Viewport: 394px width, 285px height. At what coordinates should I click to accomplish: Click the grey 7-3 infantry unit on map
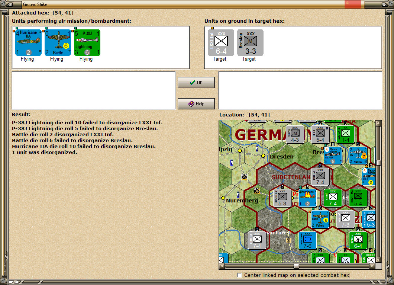pos(346,220)
